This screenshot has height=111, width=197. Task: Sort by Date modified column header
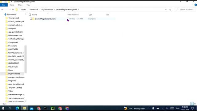pyautogui.click(x=73, y=14)
